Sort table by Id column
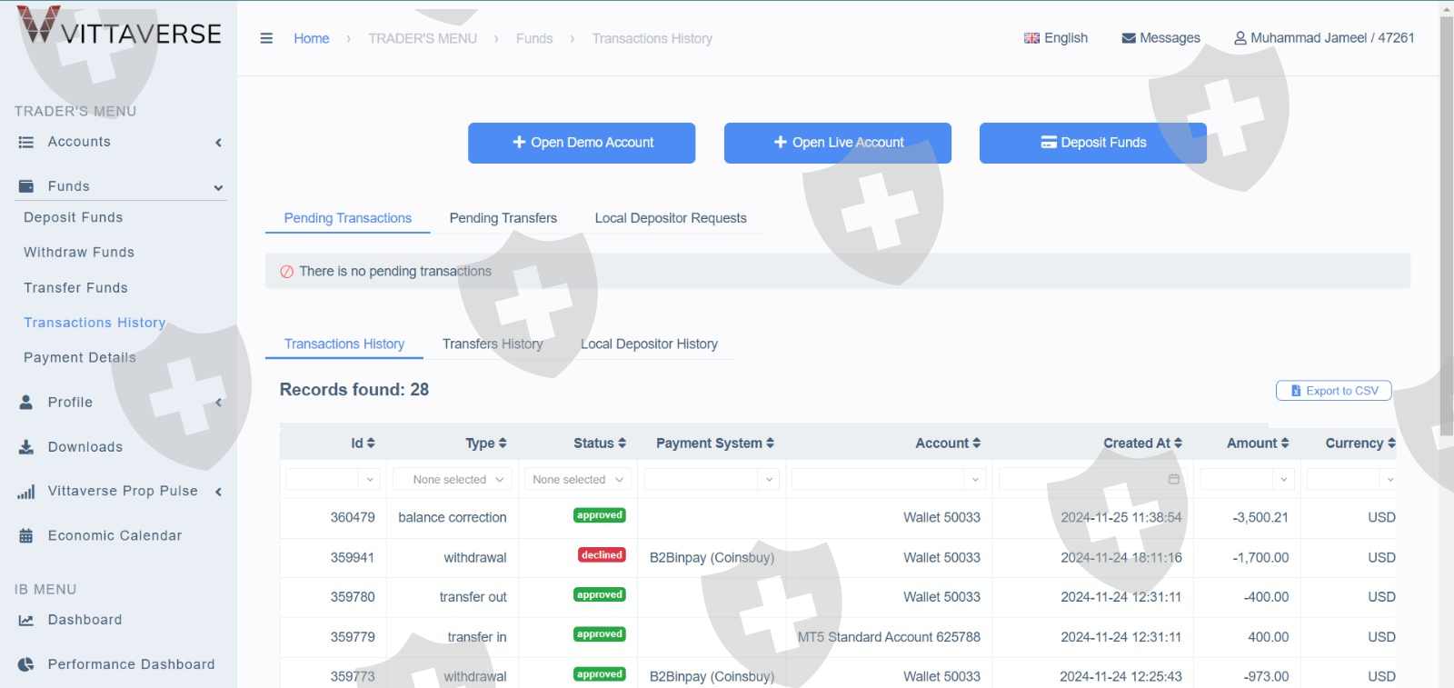The height and width of the screenshot is (688, 1454). (363, 444)
